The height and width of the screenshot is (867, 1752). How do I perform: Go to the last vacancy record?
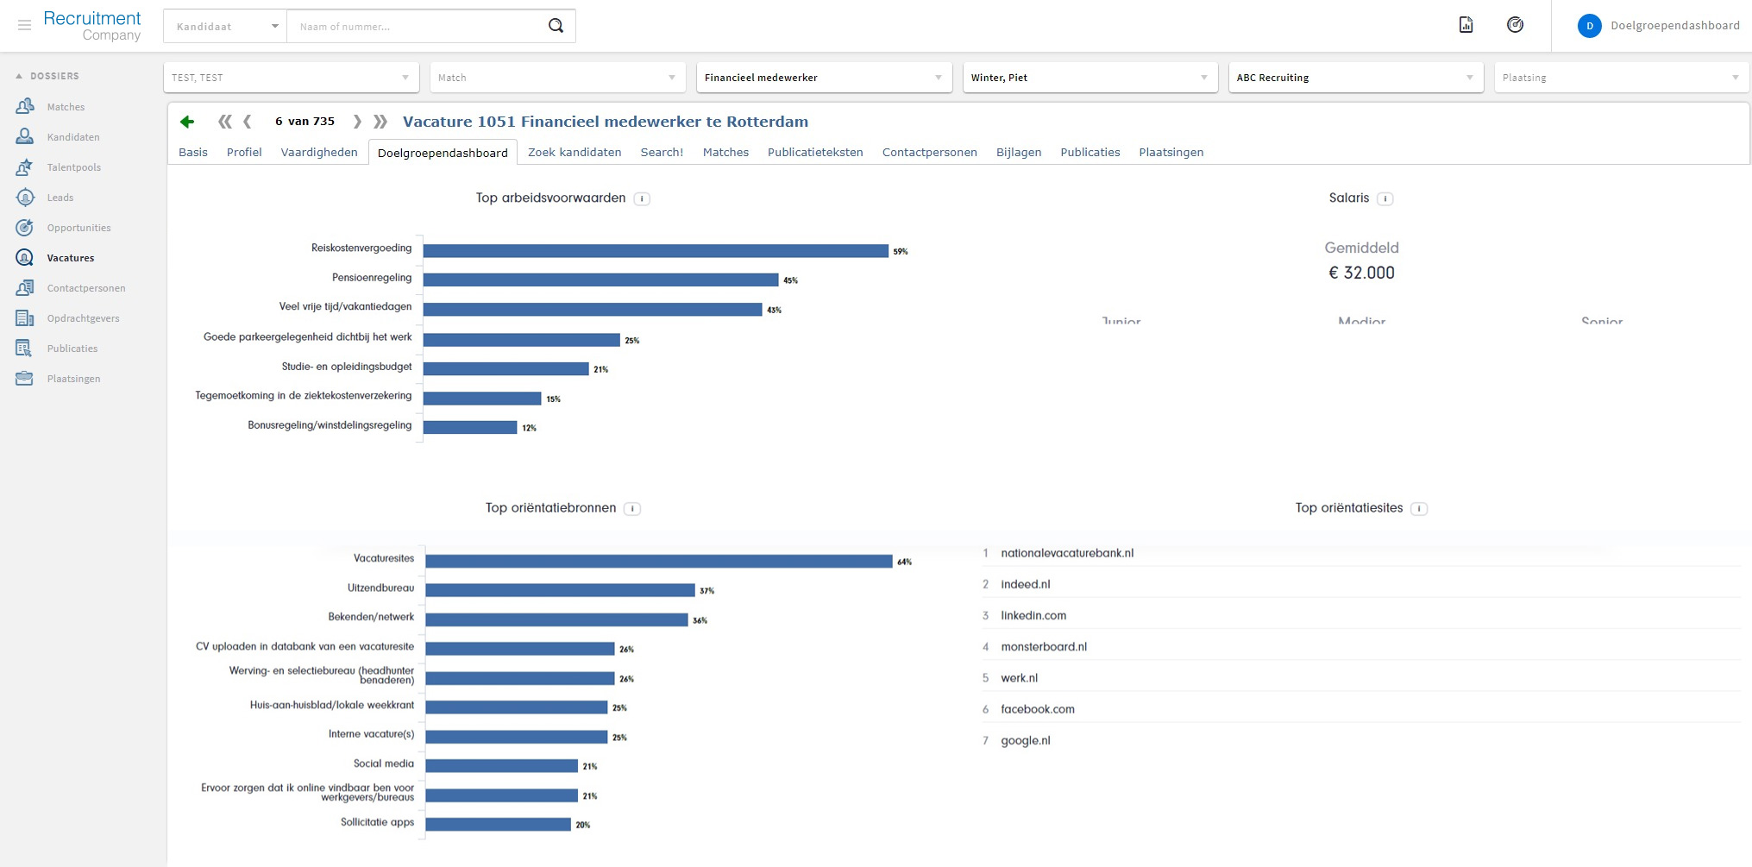click(380, 122)
